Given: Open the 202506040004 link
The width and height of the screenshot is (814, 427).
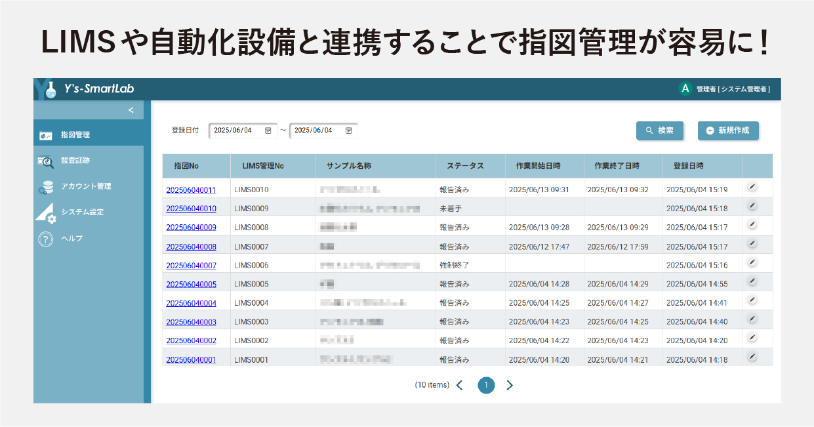Looking at the screenshot, I should click(191, 303).
